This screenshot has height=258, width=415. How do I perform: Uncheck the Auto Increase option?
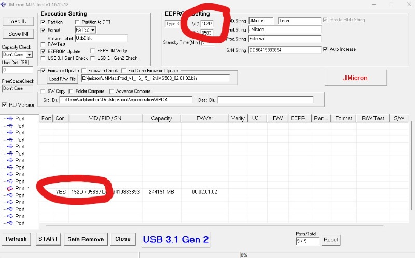[325, 49]
